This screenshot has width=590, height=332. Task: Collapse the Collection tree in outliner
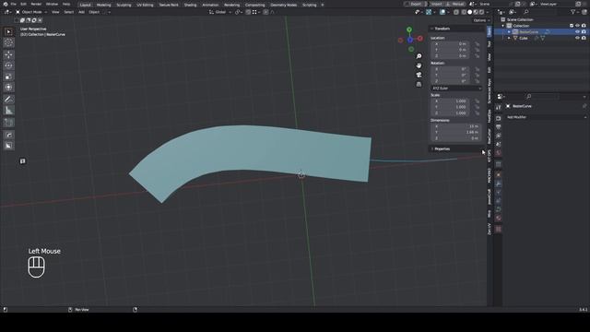pos(503,26)
